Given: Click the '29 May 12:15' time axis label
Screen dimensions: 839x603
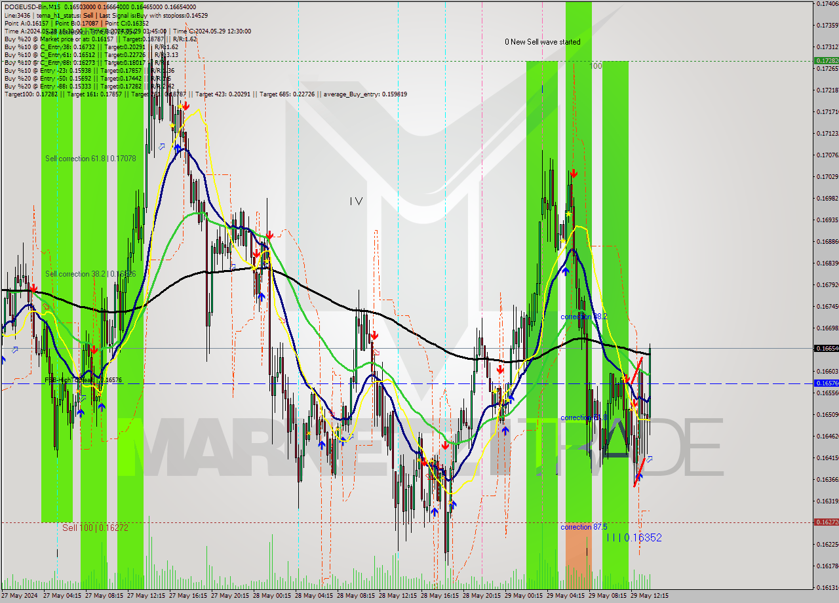Looking at the screenshot, I should tap(650, 596).
